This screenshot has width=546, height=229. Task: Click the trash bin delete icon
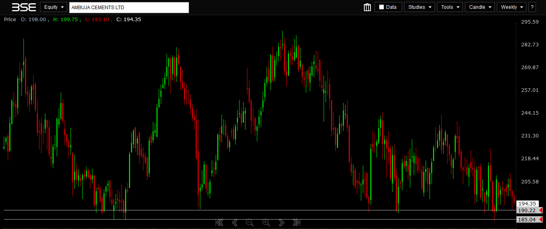(x=367, y=7)
